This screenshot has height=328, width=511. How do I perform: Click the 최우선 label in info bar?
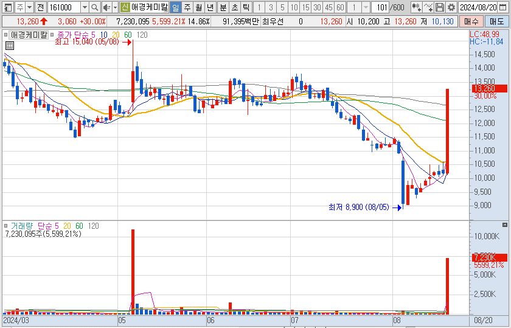[273, 22]
